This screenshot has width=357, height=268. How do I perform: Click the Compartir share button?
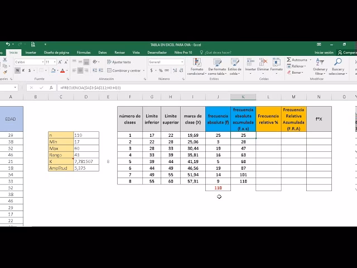(347, 52)
